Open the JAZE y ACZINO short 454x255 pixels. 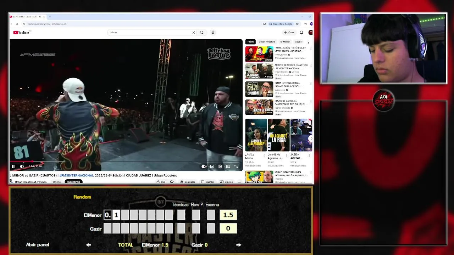[301, 135]
